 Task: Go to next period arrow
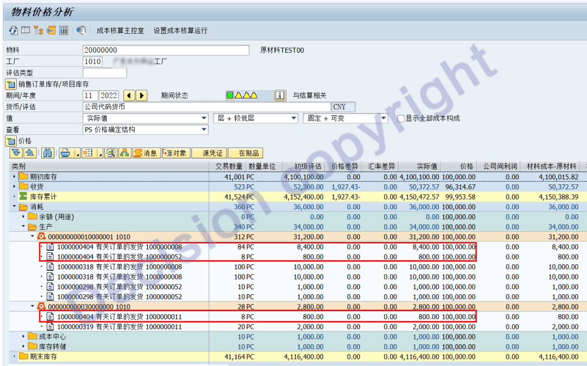[x=141, y=96]
